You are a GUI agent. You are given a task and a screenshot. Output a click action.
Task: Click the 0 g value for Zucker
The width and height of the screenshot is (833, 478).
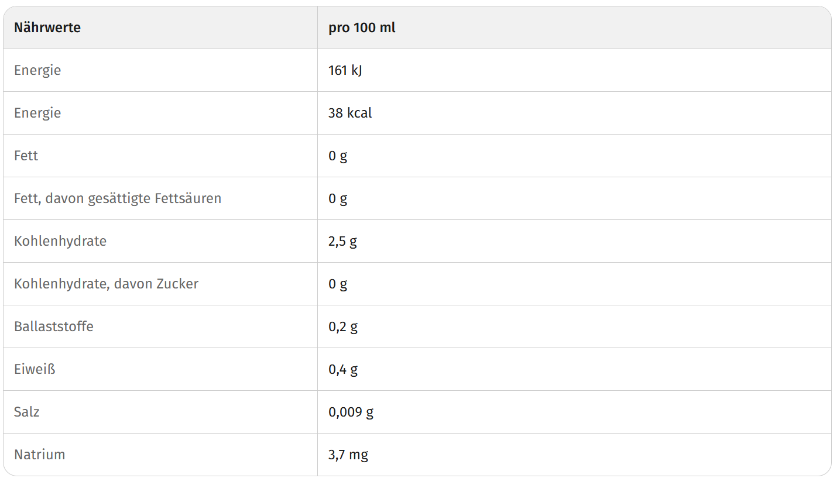tap(338, 284)
